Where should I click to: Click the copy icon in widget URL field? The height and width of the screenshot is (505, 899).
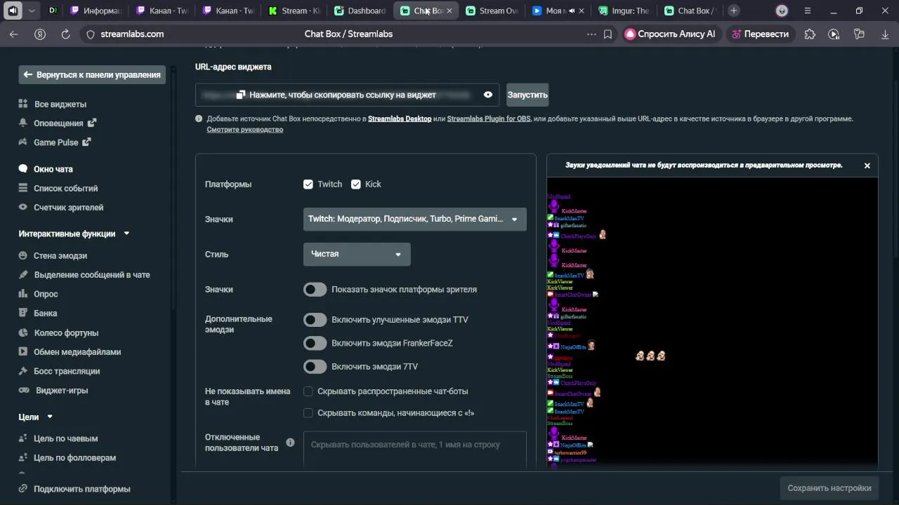(x=240, y=95)
